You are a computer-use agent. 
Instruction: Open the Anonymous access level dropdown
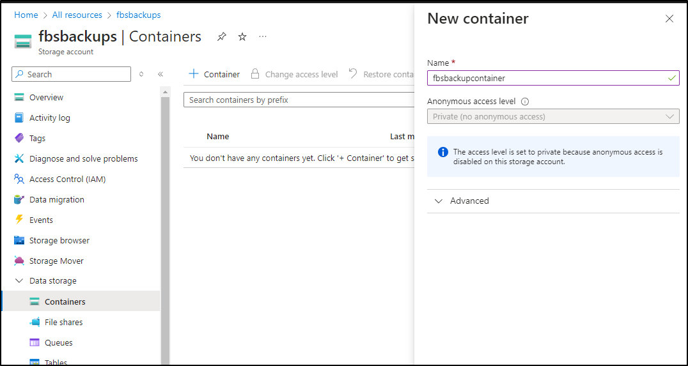553,117
